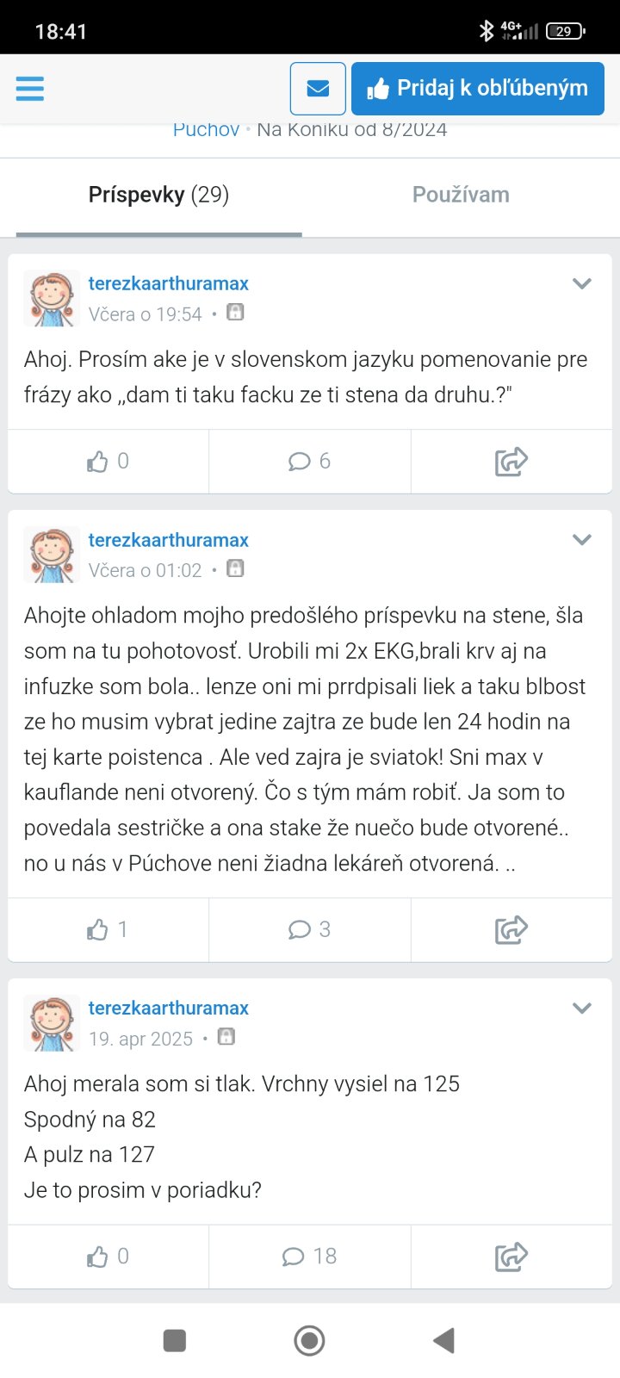620x1378 pixels.
Task: Switch to the Používam tab
Action: click(x=461, y=196)
